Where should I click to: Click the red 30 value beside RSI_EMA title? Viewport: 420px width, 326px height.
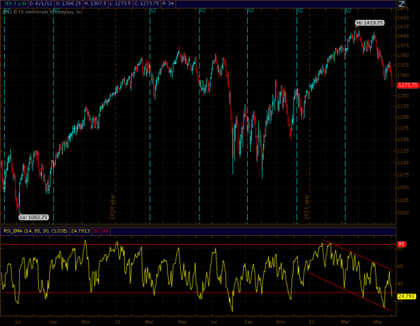[x=96, y=231]
